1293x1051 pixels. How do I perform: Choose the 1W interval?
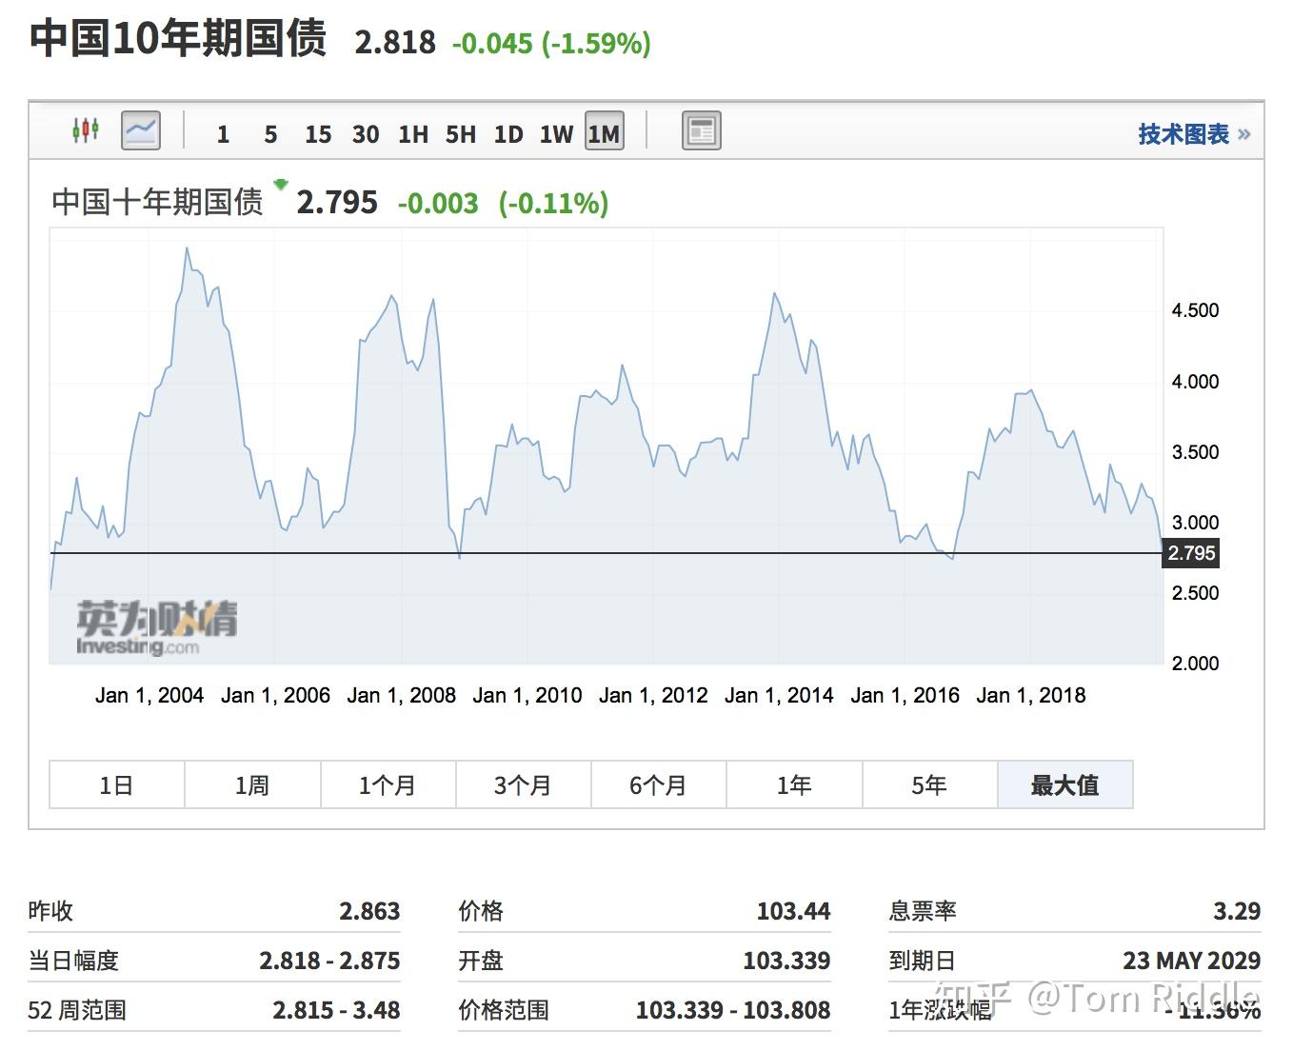point(556,134)
